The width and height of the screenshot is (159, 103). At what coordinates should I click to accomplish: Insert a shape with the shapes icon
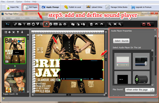click(x=20, y=24)
